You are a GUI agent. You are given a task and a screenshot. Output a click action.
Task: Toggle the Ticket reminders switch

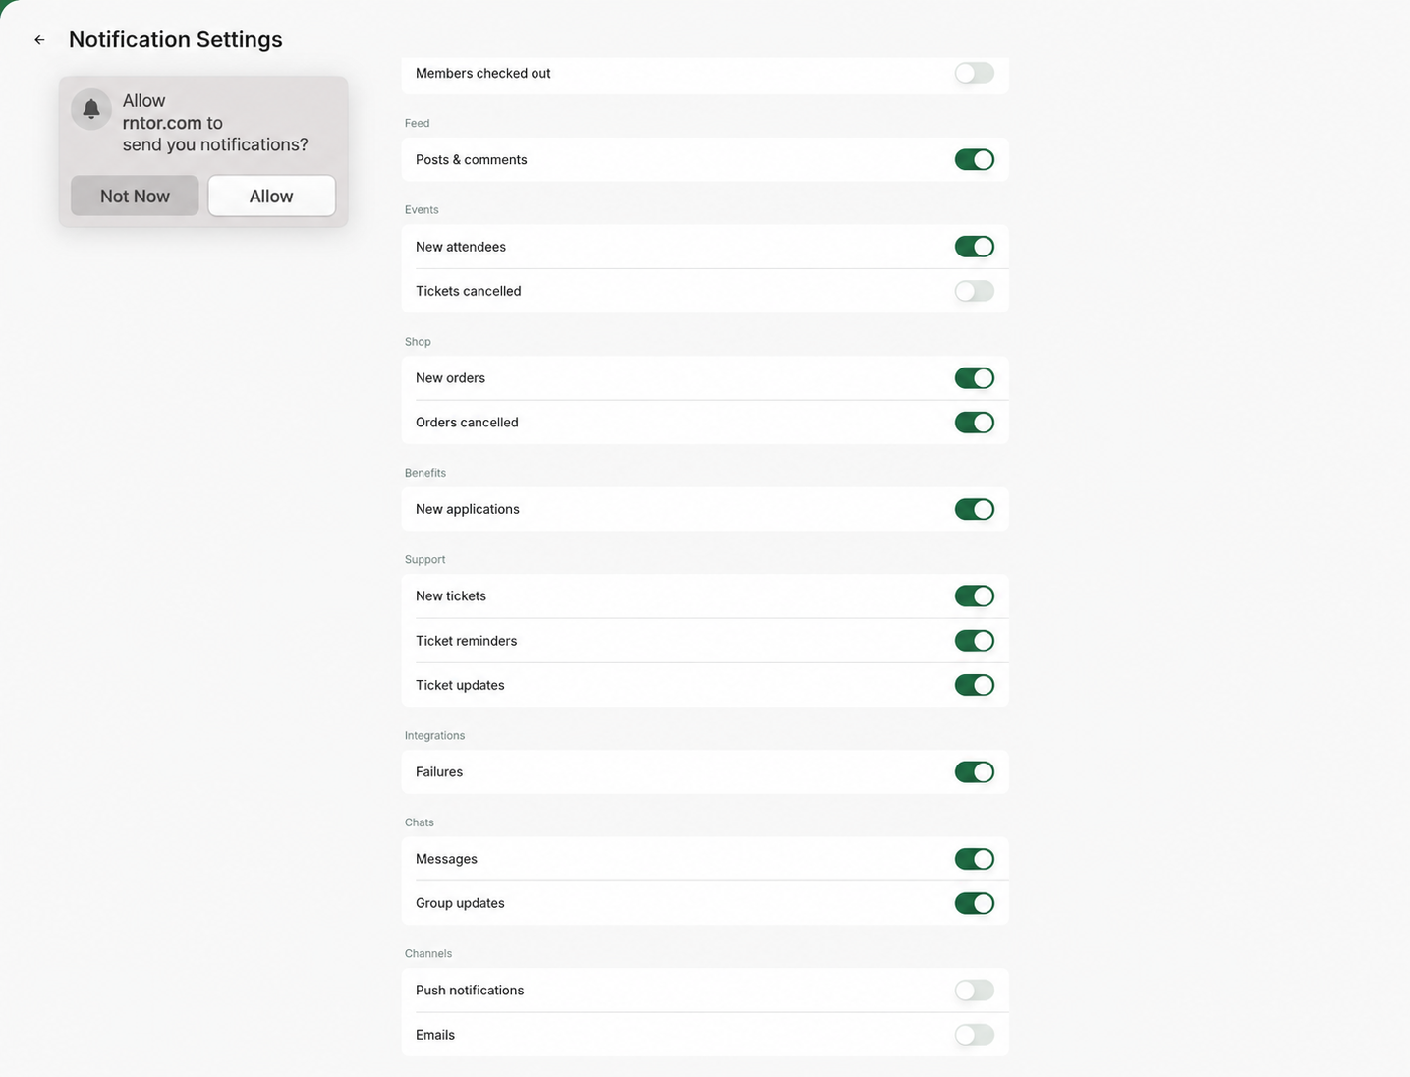(x=975, y=641)
